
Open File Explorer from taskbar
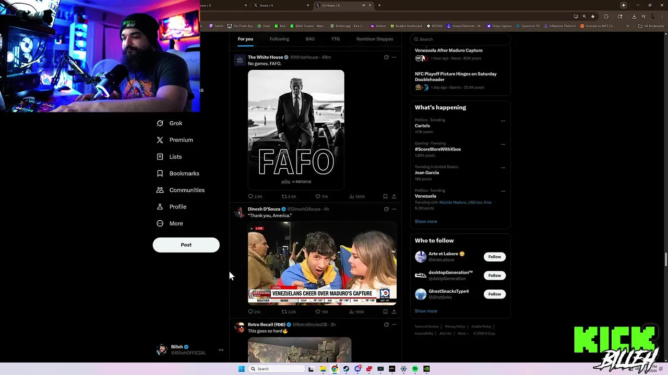[323, 369]
